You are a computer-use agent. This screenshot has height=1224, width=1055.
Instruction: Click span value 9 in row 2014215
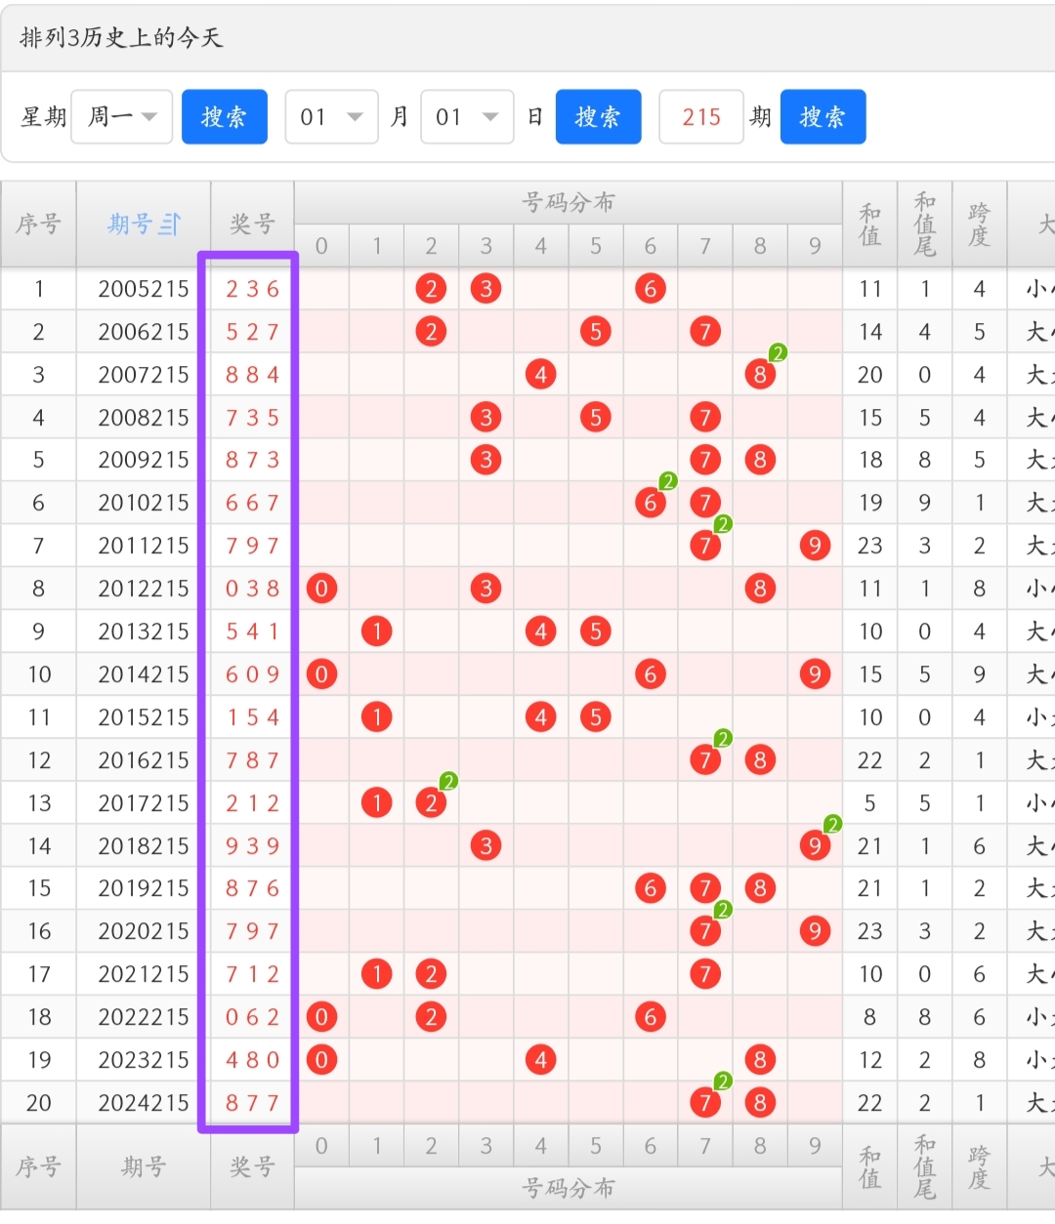tap(979, 674)
